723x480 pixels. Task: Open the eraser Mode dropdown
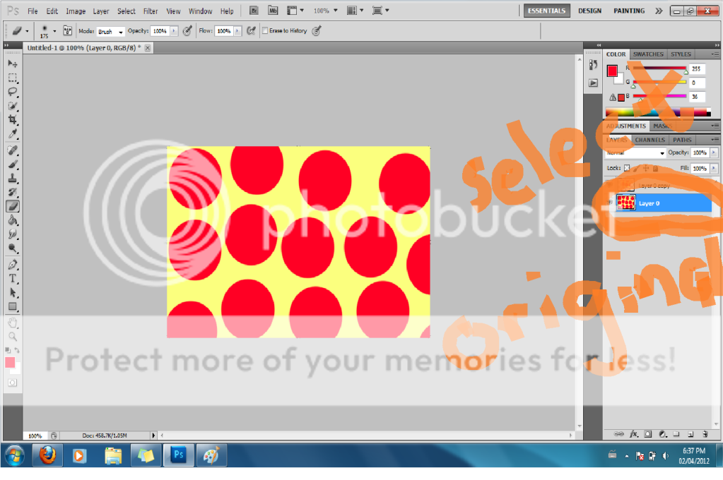coord(111,32)
